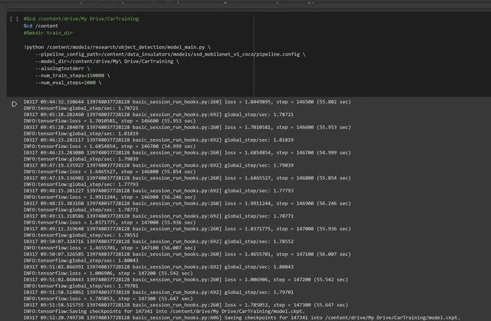The height and width of the screenshot is (321, 491).
Task: Run the code cell with the bracket button
Action: click(14, 19)
